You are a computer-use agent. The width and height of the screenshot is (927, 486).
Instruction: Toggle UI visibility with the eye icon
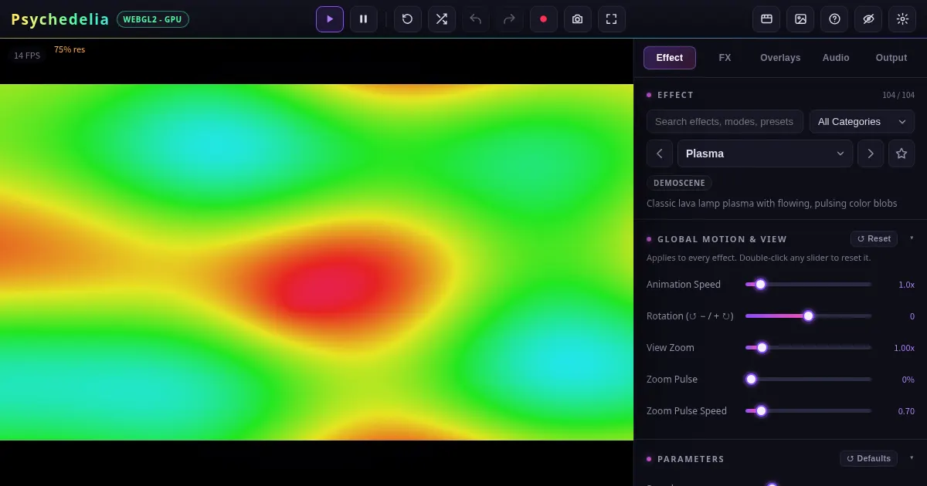[x=868, y=19]
